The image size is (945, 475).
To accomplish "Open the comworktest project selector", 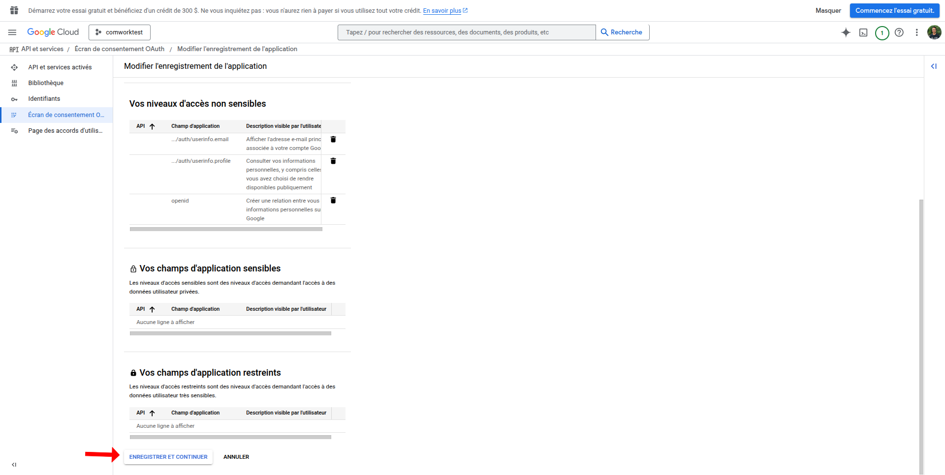I will [120, 32].
